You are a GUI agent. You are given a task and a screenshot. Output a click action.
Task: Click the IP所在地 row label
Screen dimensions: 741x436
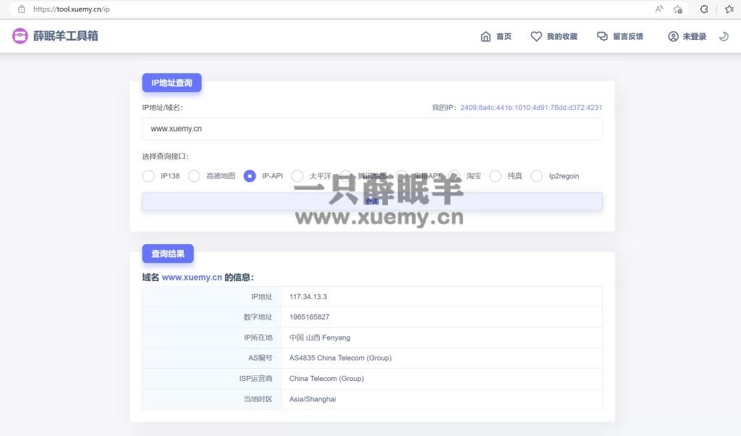click(x=258, y=338)
